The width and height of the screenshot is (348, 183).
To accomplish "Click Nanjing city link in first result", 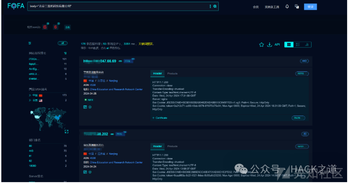I will (x=113, y=81).
